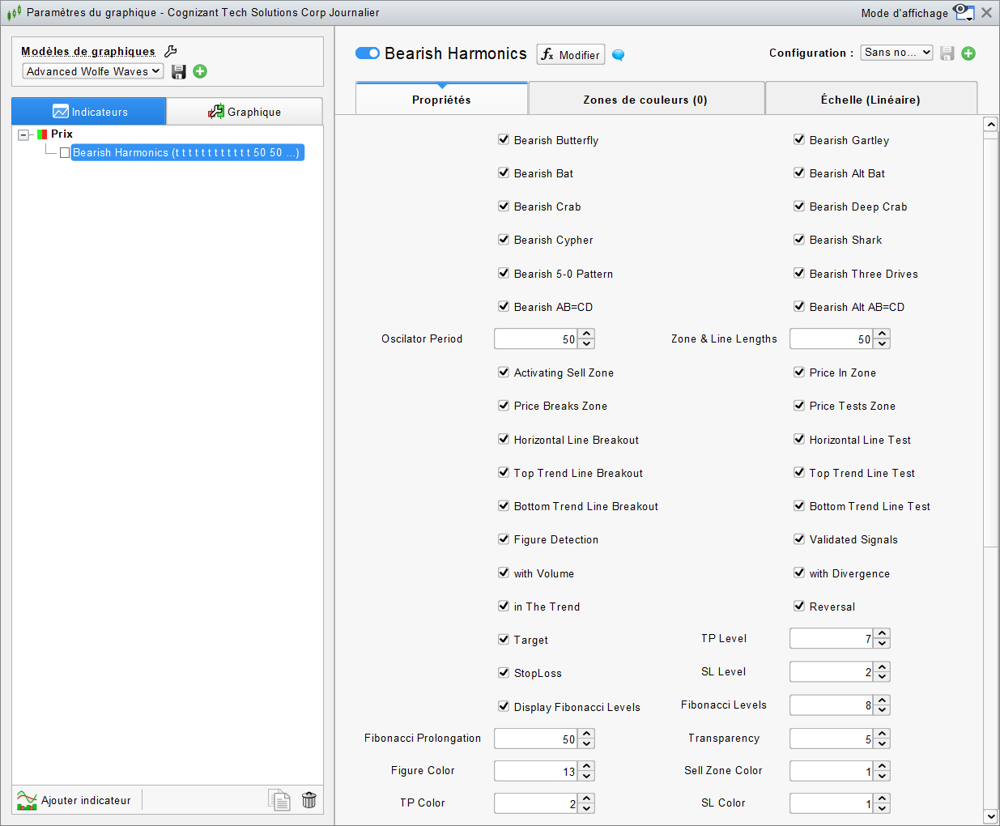Add new chart template with green plus
Image resolution: width=1000 pixels, height=826 pixels.
[x=200, y=71]
